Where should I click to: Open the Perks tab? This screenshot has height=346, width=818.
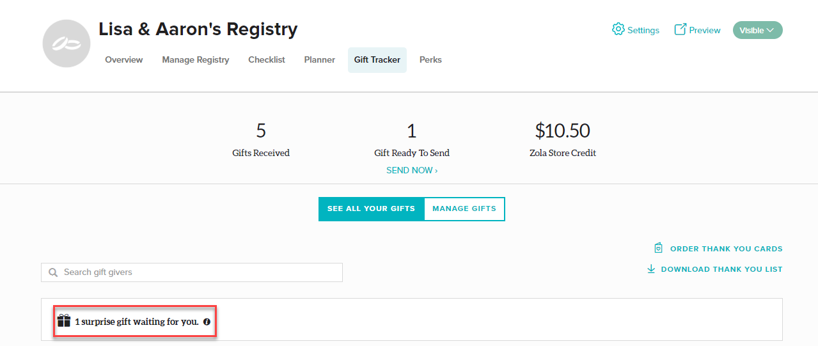point(430,60)
